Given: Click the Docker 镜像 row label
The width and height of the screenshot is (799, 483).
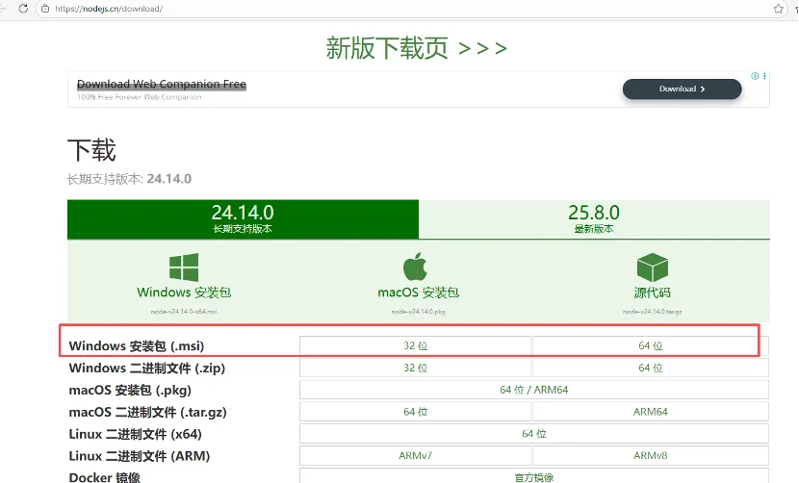Looking at the screenshot, I should pos(105,477).
